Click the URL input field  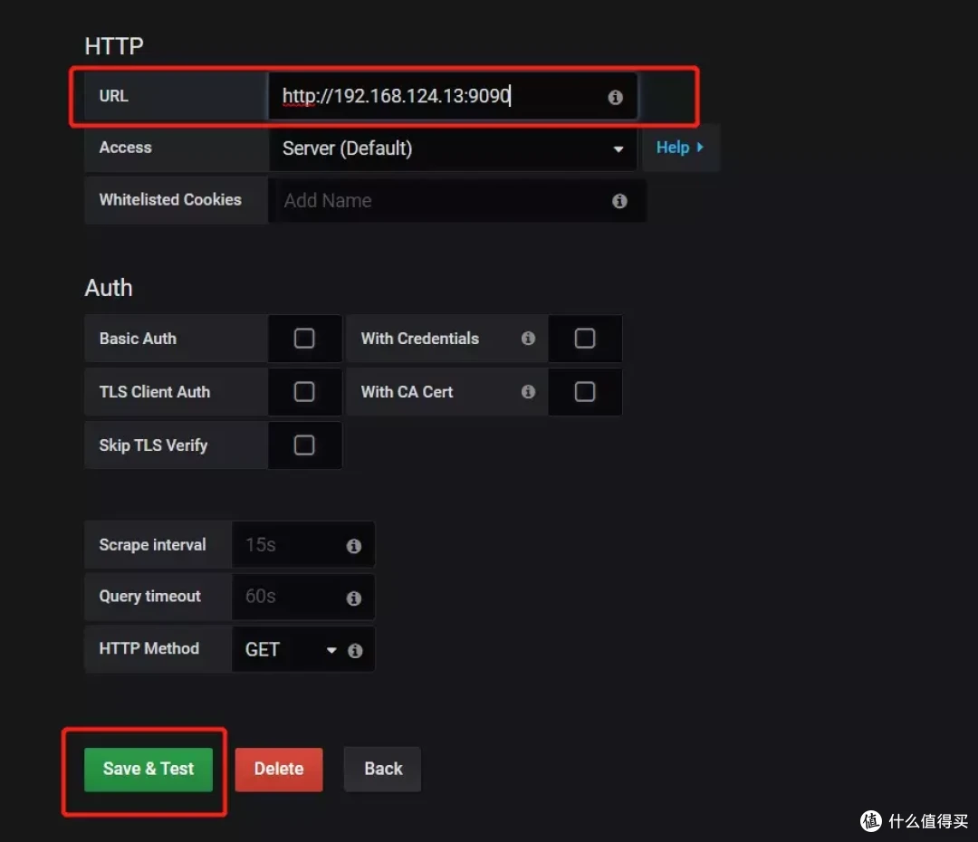[435, 97]
